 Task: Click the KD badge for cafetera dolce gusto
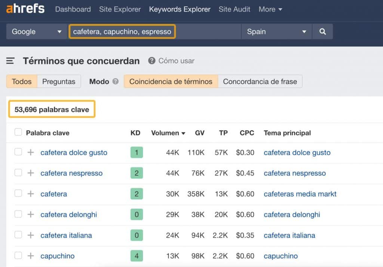[x=137, y=153]
